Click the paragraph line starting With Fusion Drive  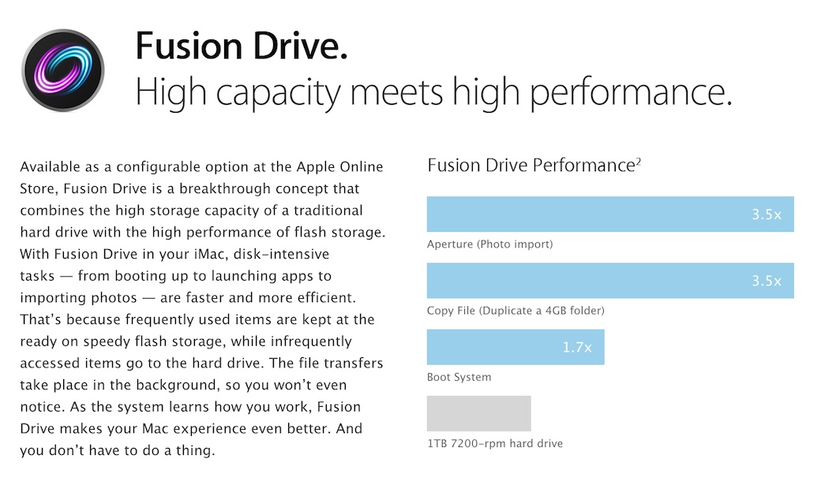(x=174, y=254)
